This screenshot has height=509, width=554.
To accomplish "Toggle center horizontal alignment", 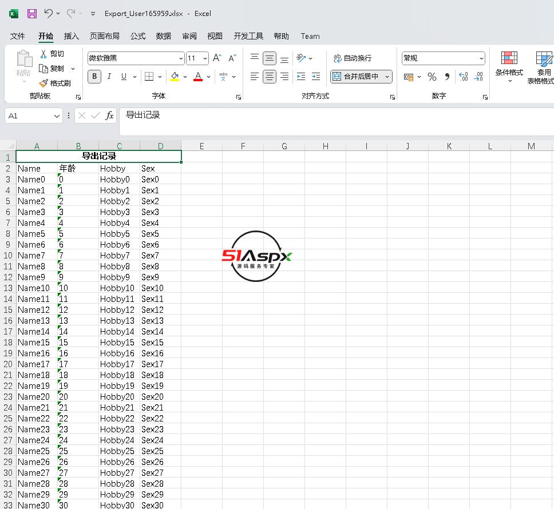I will pyautogui.click(x=270, y=76).
